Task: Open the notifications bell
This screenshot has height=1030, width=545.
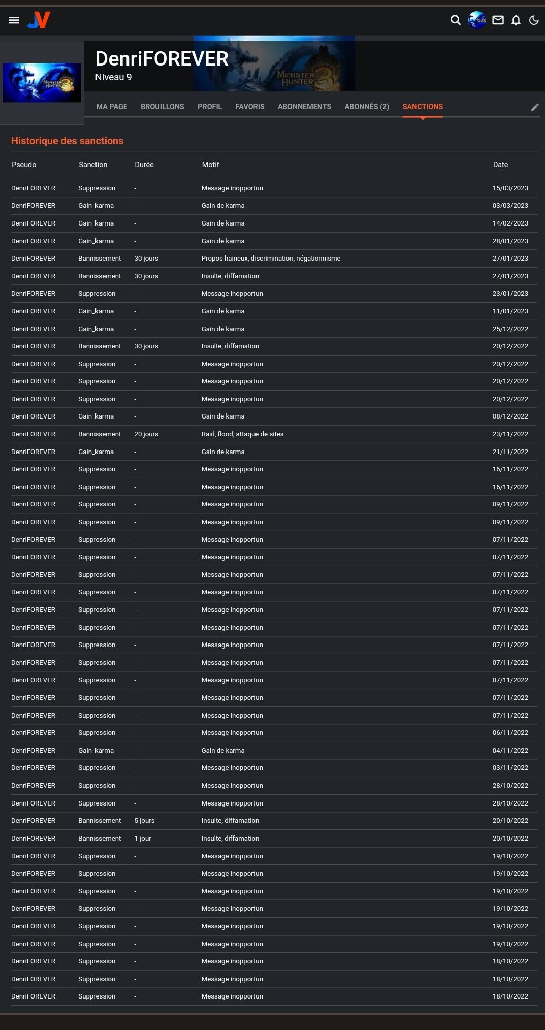Action: point(516,20)
